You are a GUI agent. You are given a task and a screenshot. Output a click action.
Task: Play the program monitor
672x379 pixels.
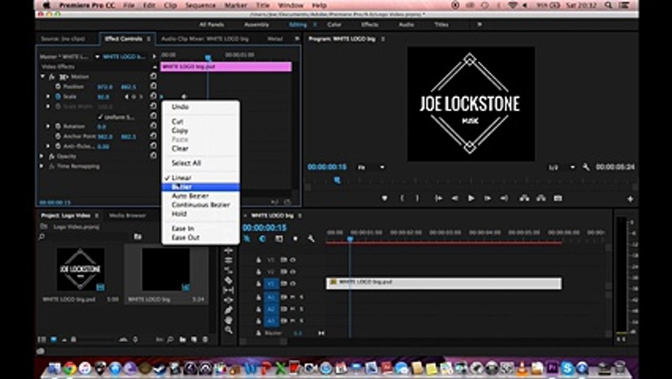[471, 198]
